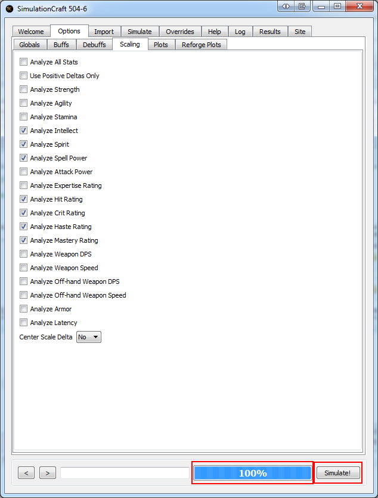Screen dimensions: 378x498
Task: Open the Center Scale Delta dropdown
Action: (89, 337)
